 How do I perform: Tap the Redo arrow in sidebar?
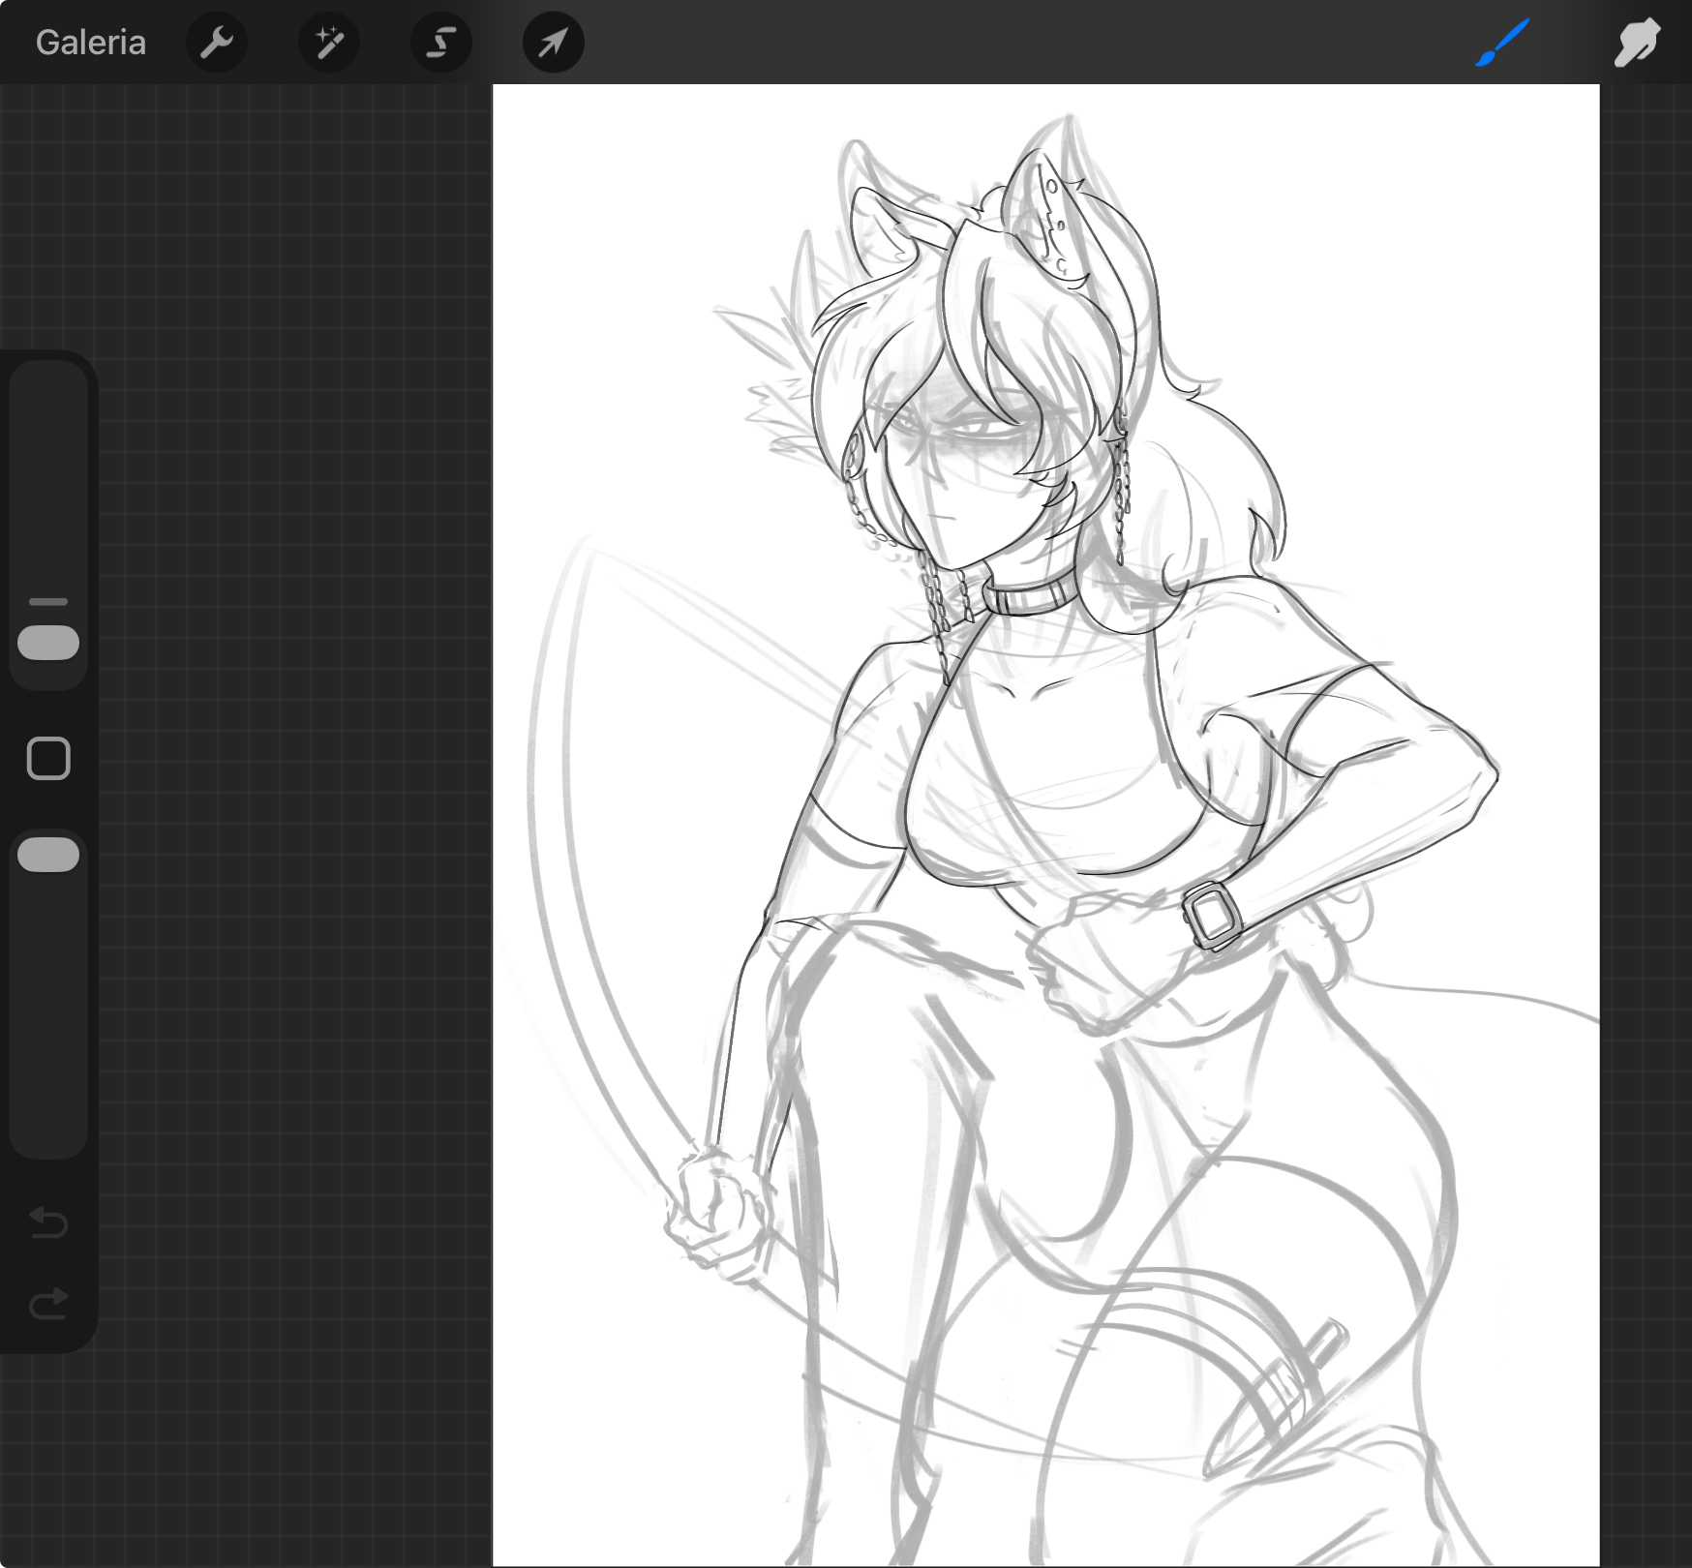pyautogui.click(x=48, y=1304)
